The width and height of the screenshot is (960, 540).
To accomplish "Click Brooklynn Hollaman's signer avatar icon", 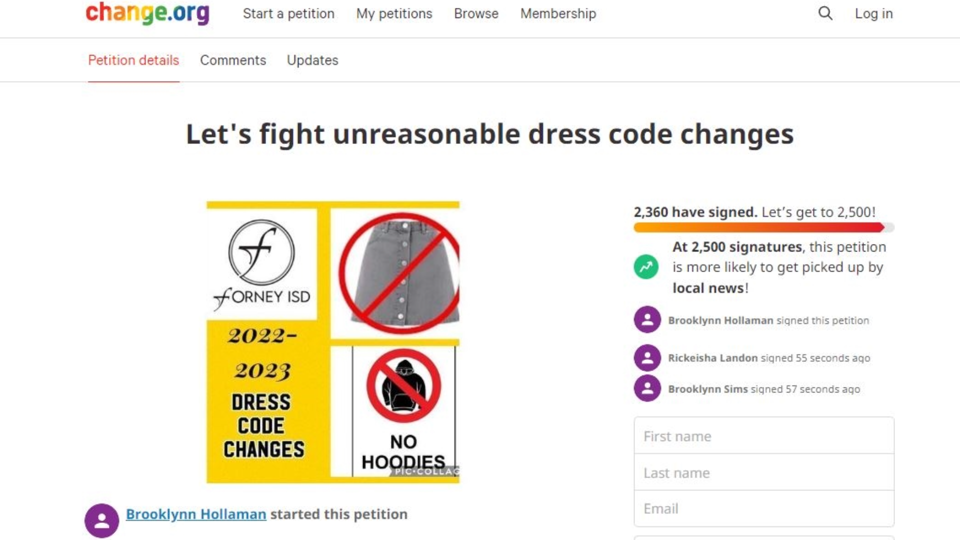I will (647, 320).
